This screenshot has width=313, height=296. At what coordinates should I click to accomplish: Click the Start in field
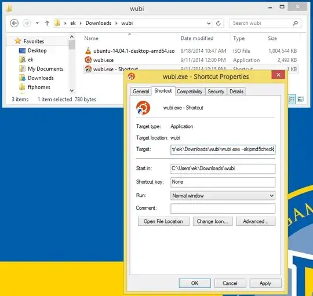223,169
